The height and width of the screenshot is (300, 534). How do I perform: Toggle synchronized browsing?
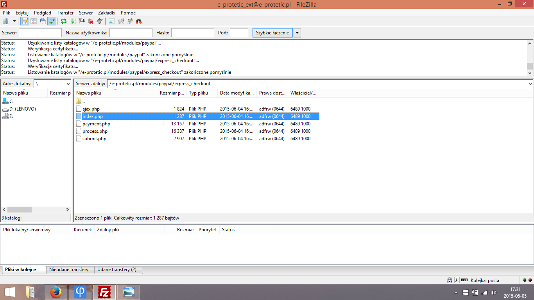[x=130, y=21]
